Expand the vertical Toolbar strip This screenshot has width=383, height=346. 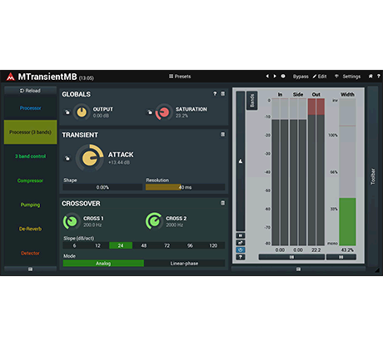(373, 176)
